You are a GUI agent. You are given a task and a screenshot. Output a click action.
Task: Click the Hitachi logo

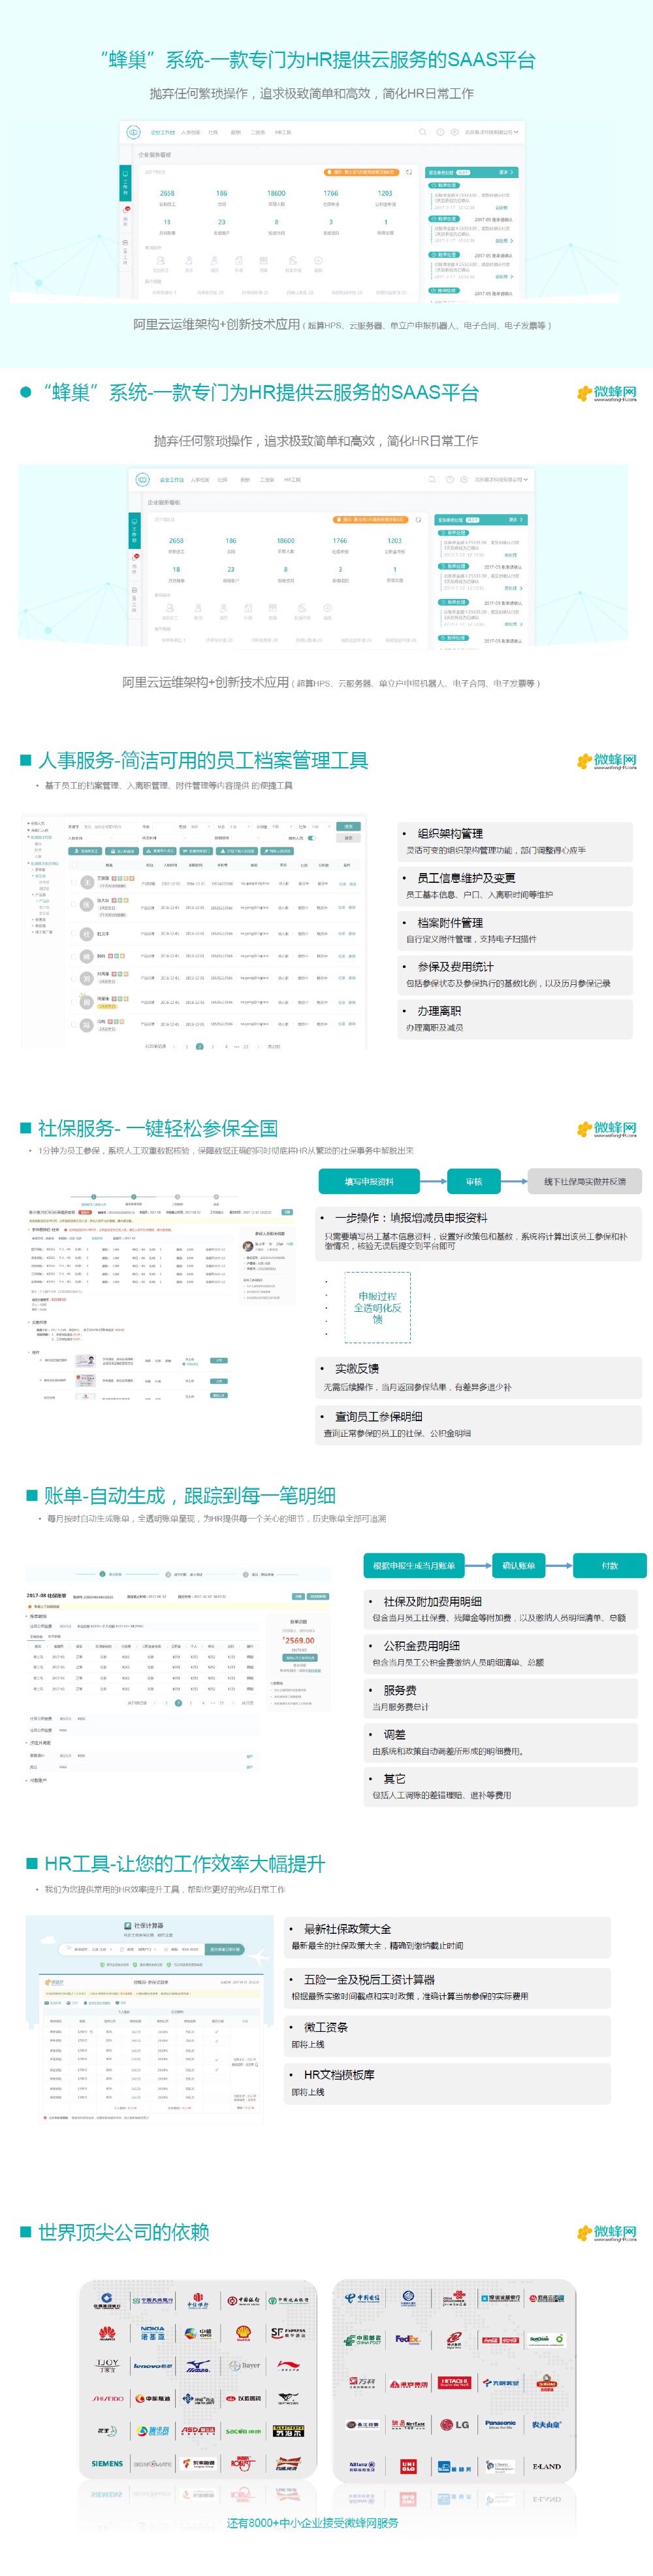point(454,2382)
